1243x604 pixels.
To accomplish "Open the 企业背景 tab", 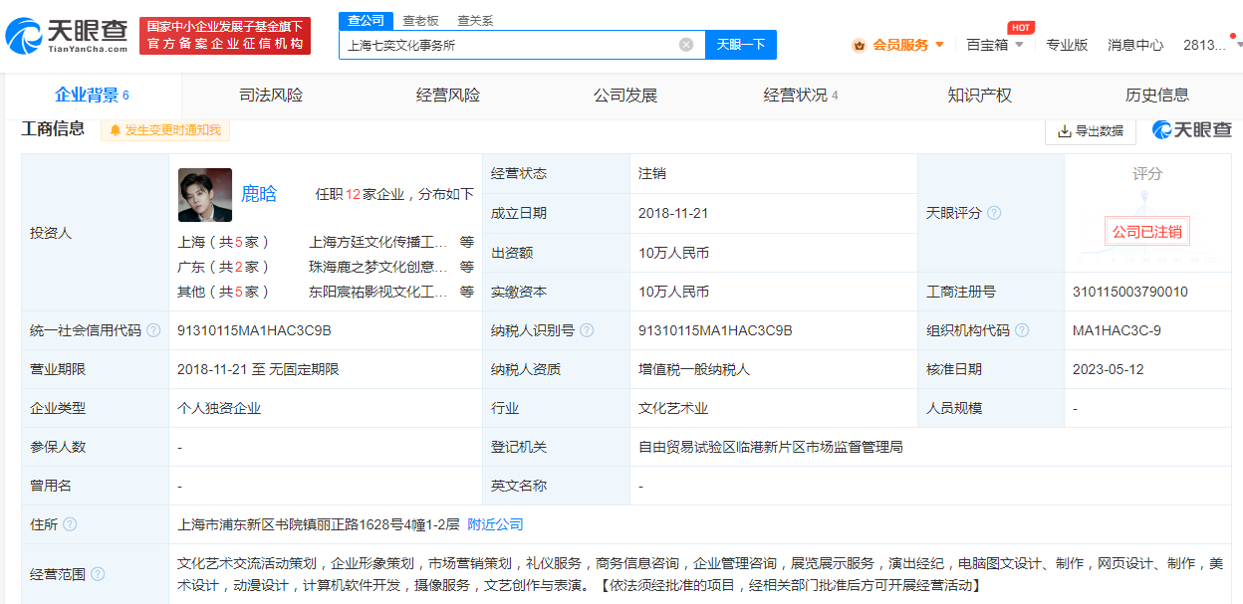I will pyautogui.click(x=93, y=96).
